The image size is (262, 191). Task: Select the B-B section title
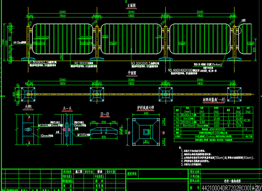(x=105, y=114)
